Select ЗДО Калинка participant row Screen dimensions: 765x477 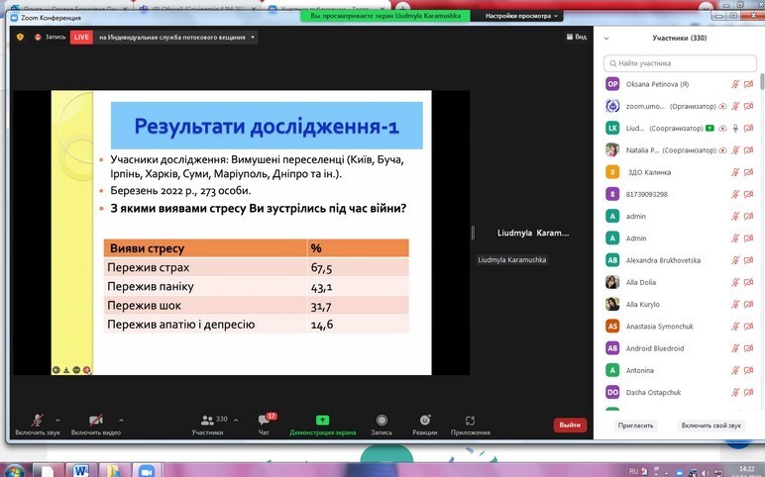[x=680, y=172]
